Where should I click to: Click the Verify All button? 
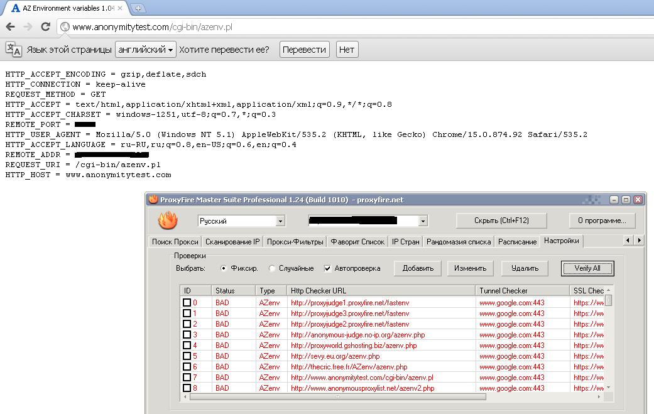[x=587, y=268]
